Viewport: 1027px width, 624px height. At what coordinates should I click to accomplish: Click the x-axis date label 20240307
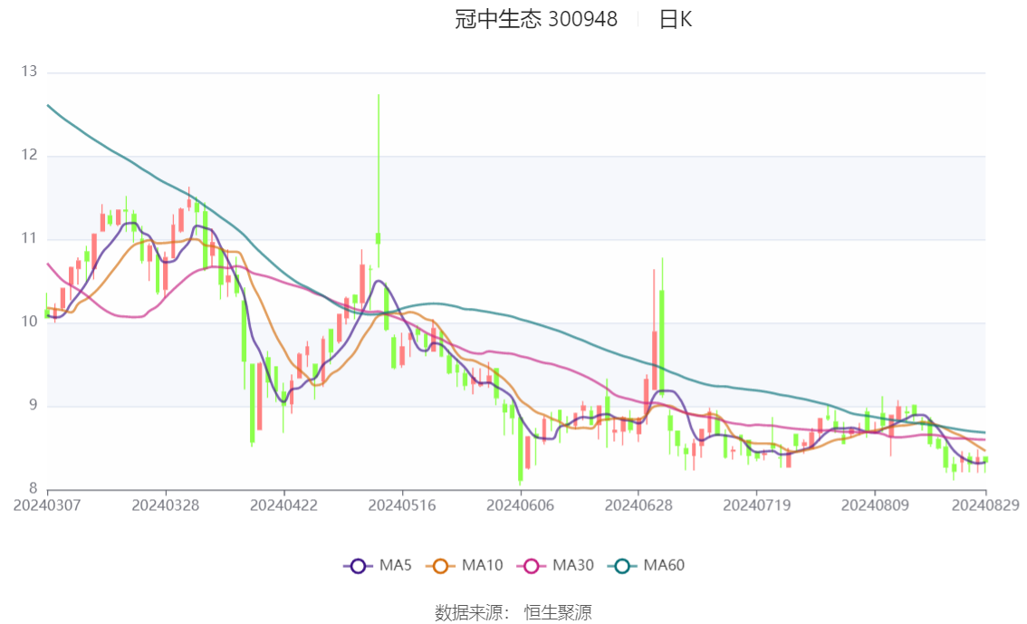tap(47, 505)
